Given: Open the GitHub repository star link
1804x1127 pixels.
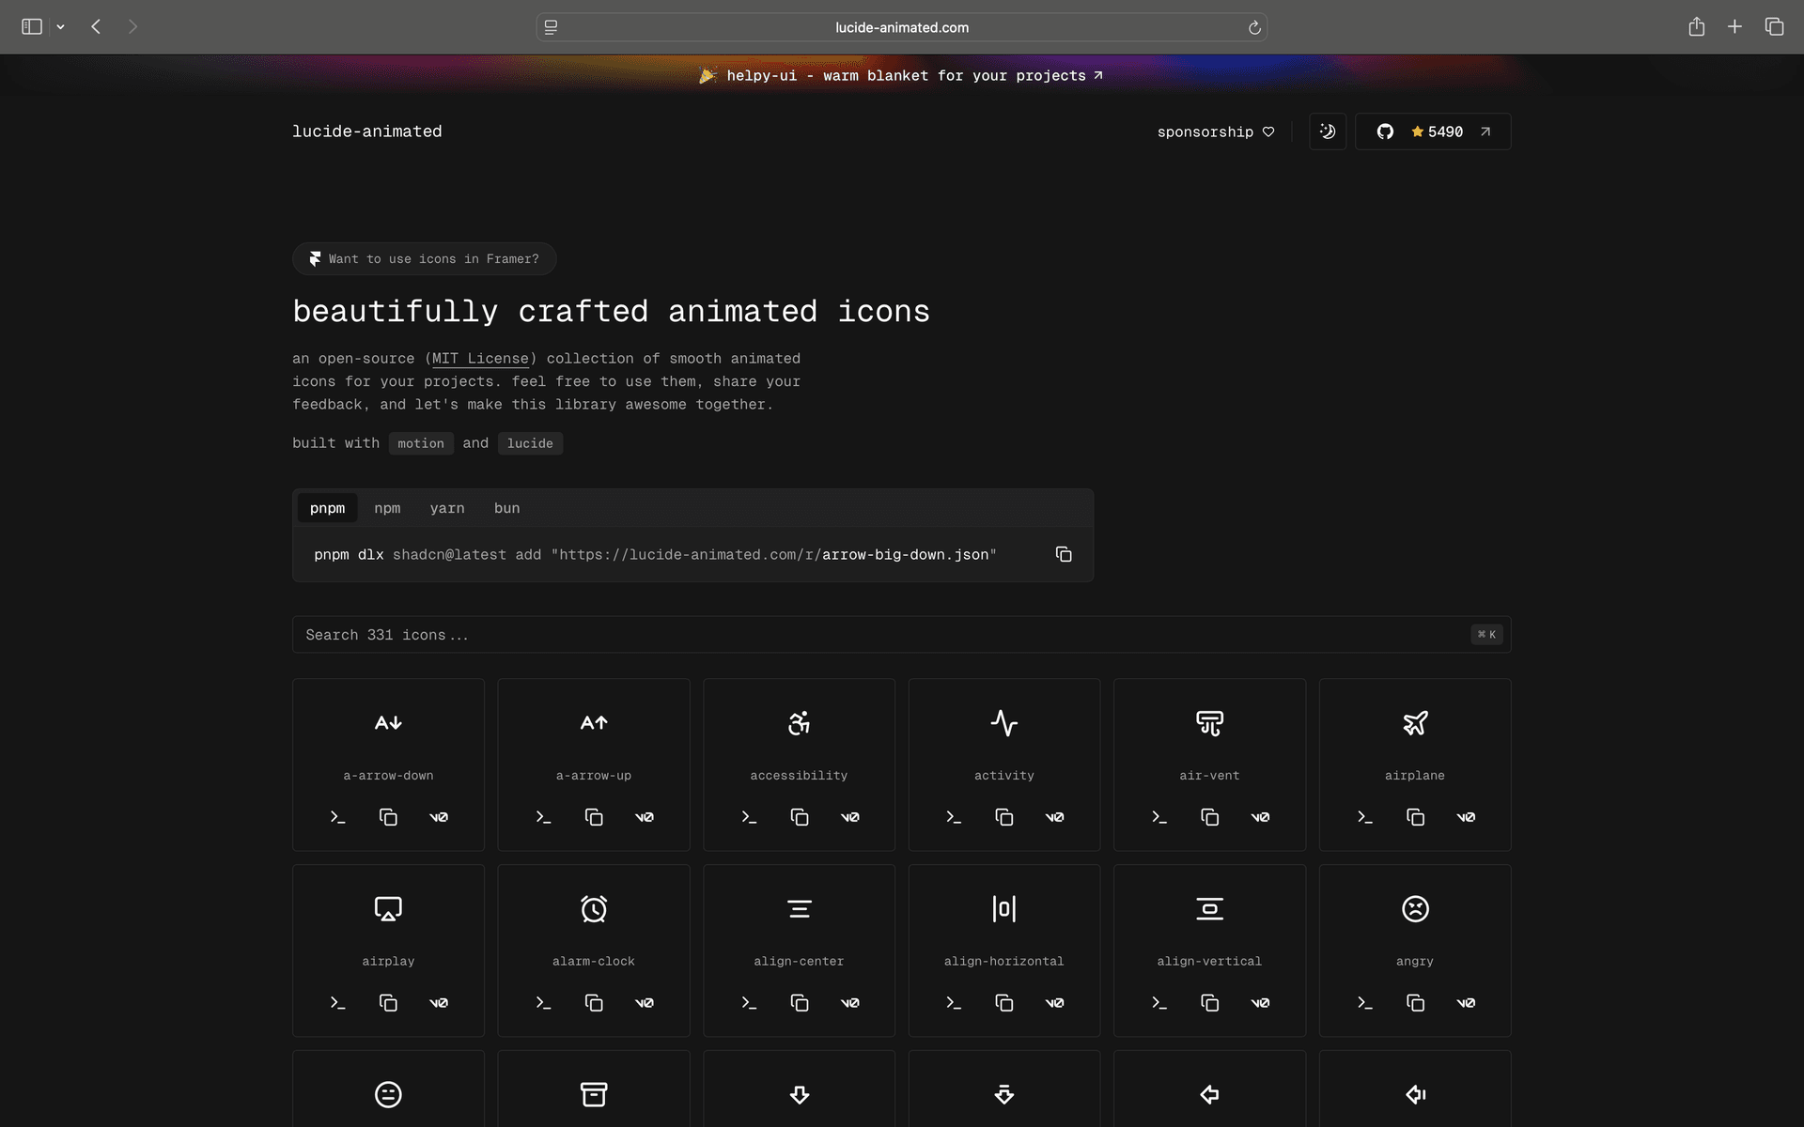Looking at the screenshot, I should click(1433, 131).
